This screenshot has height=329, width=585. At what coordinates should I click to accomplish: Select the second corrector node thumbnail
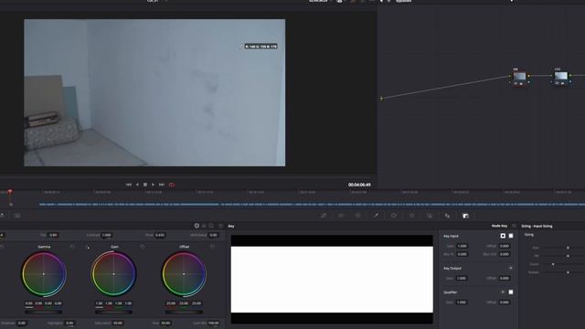pos(560,76)
